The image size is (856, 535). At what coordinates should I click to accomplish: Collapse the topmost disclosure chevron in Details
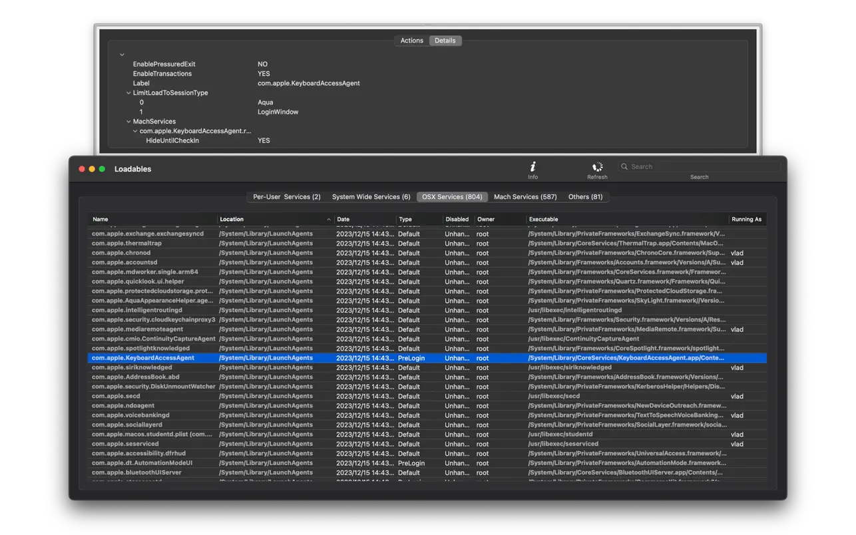point(122,54)
